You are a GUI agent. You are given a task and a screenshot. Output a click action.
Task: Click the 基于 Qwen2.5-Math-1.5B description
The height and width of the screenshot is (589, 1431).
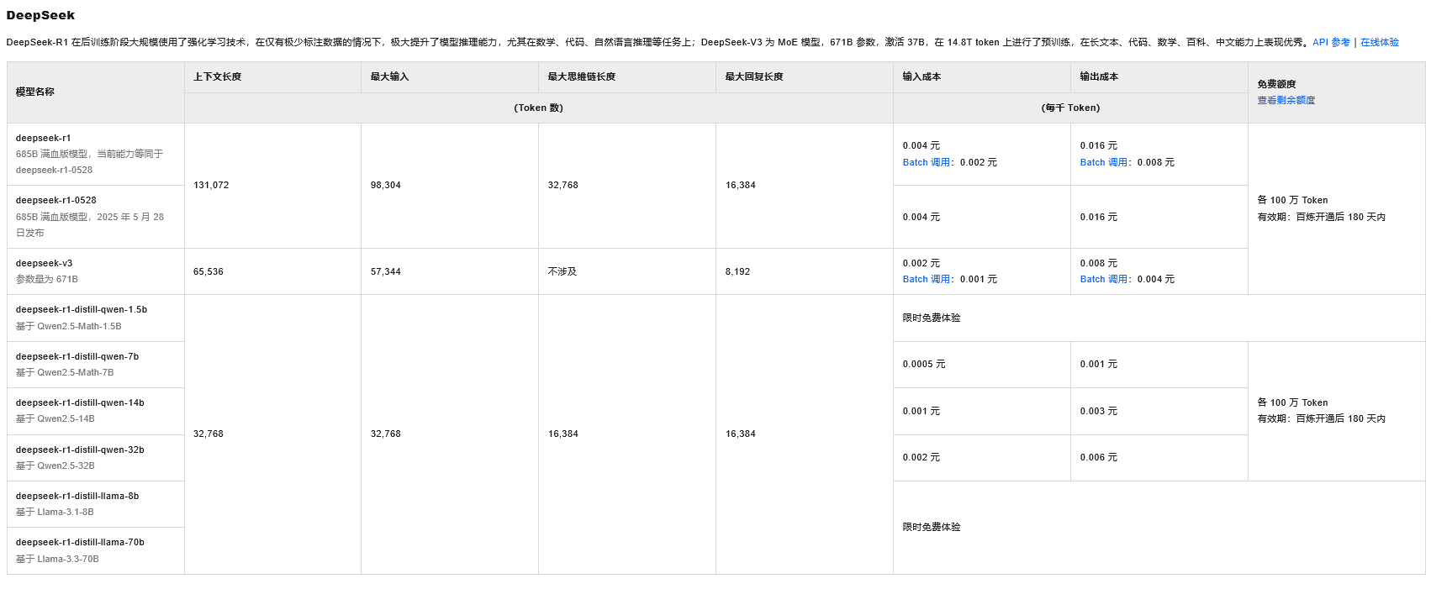pos(69,326)
